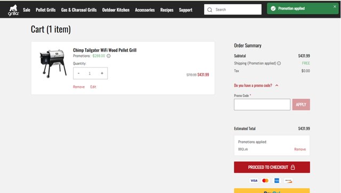
Task: Click the Tax $0.00 value
Action: pyautogui.click(x=305, y=71)
